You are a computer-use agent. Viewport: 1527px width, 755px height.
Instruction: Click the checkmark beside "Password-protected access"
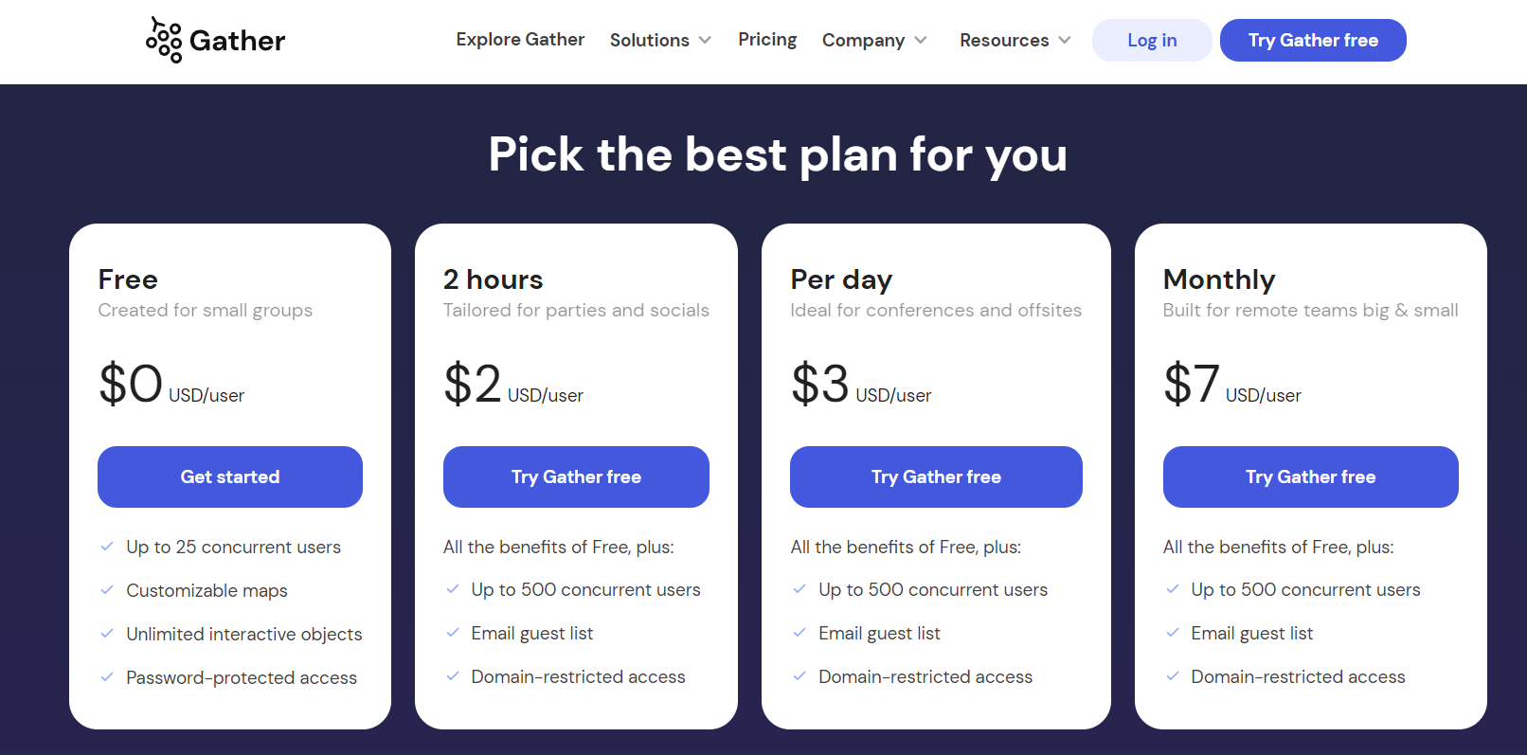[x=106, y=677]
